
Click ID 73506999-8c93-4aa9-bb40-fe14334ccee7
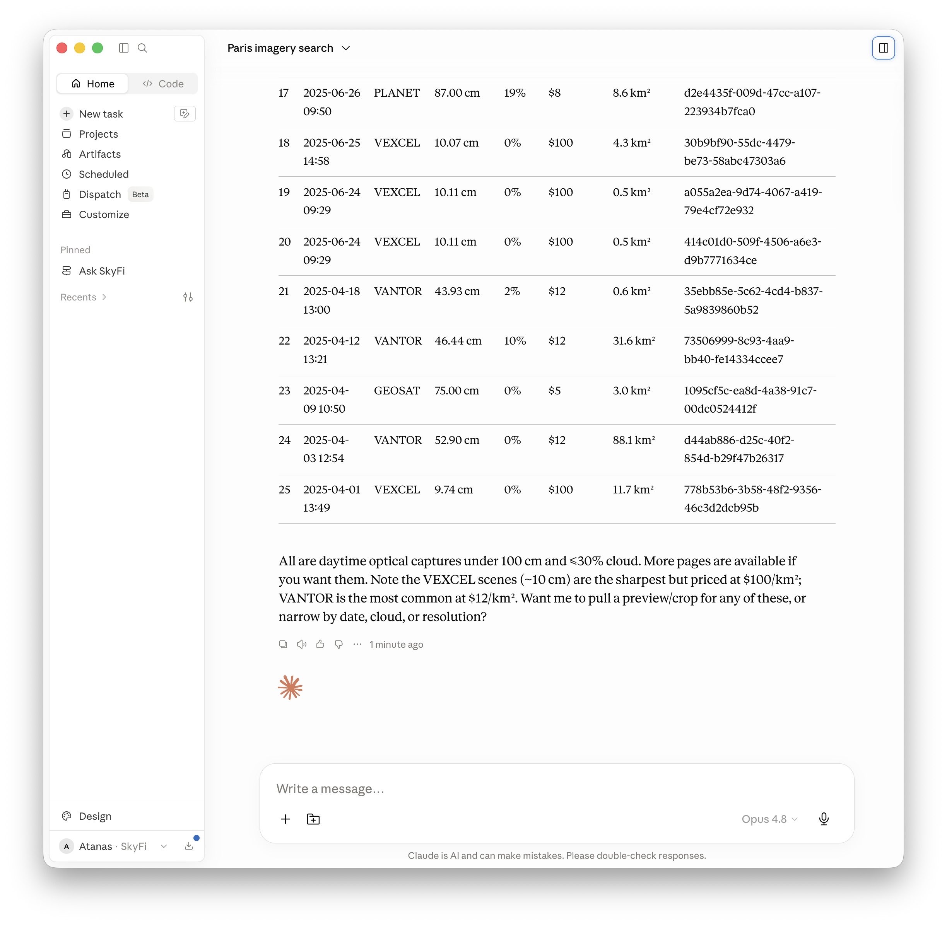coord(738,350)
